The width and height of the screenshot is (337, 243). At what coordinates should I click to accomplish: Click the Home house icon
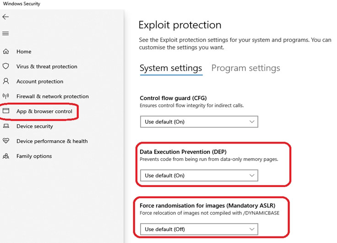coord(6,51)
